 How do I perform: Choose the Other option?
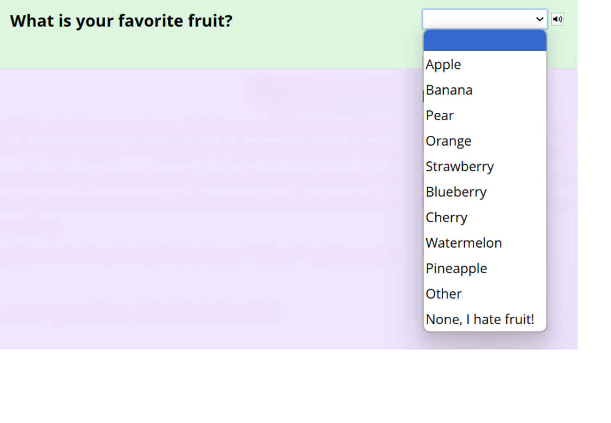point(485,294)
